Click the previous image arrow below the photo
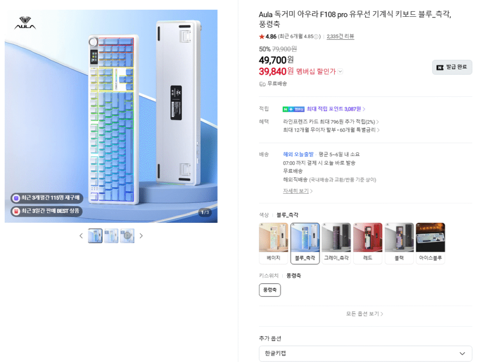The image size is (477, 362). pyautogui.click(x=81, y=236)
